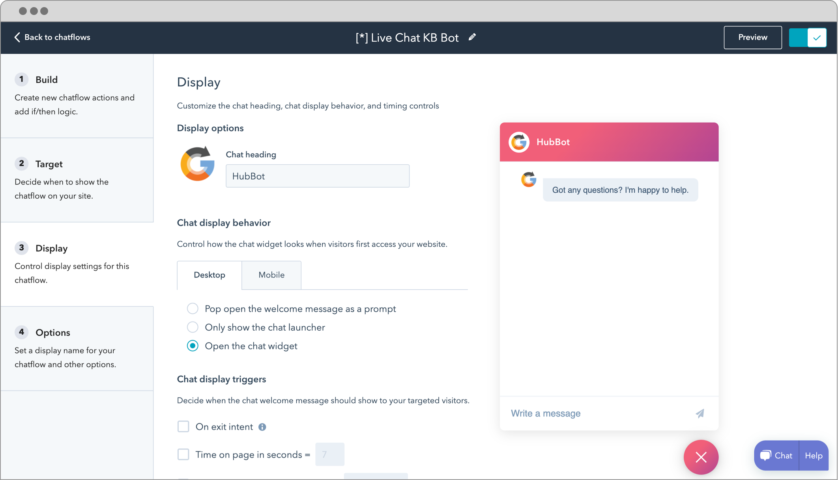Switch to the Desktop tab
The height and width of the screenshot is (480, 838).
(x=209, y=275)
